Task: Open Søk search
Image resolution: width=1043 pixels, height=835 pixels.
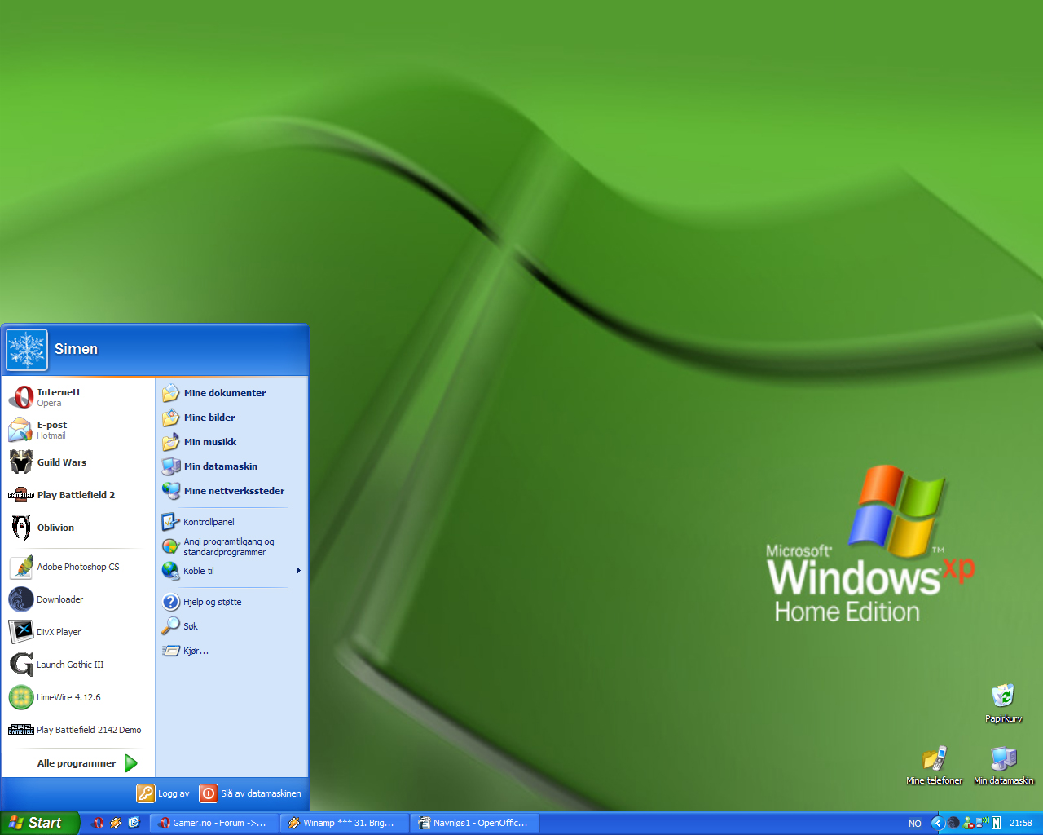Action: 231,626
